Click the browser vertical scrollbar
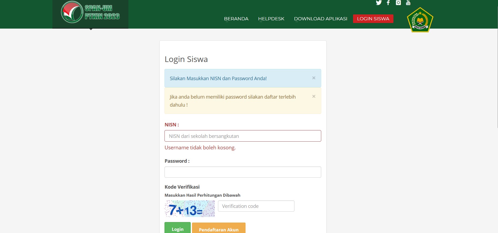 (497, 64)
